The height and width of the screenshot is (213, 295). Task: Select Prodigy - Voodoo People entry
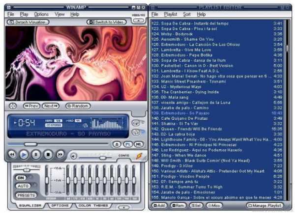217,177
